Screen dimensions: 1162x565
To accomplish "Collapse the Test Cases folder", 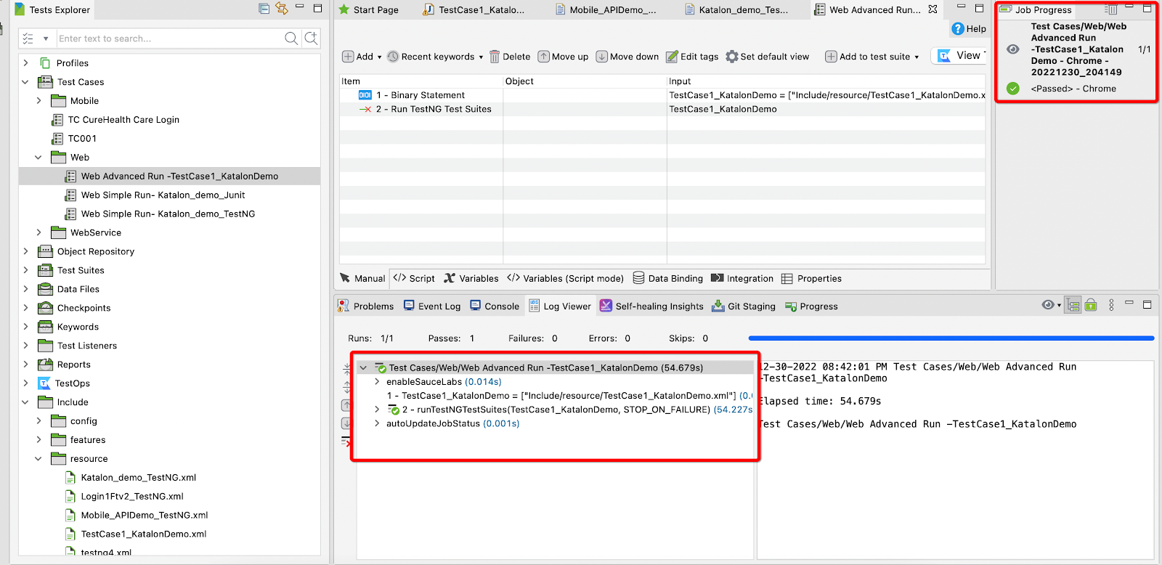I will click(26, 82).
